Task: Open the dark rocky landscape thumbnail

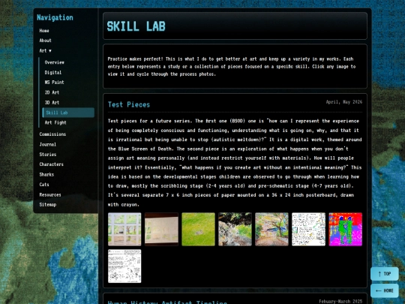Action: [x=235, y=229]
